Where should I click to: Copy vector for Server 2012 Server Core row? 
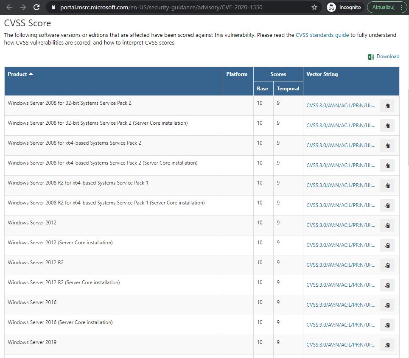387,245
